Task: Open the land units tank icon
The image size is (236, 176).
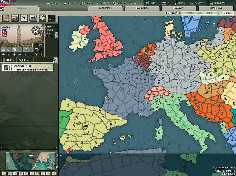Action: click(x=15, y=18)
